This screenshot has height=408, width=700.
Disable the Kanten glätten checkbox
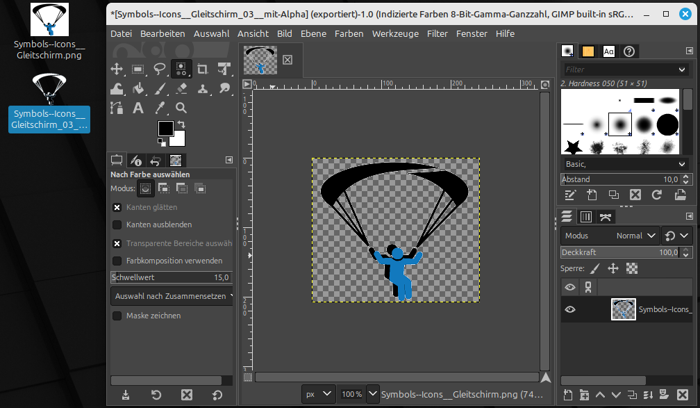(117, 207)
